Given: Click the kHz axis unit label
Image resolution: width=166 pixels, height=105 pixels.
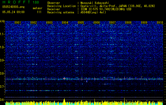Looking at the screenshot, I should point(2,21).
